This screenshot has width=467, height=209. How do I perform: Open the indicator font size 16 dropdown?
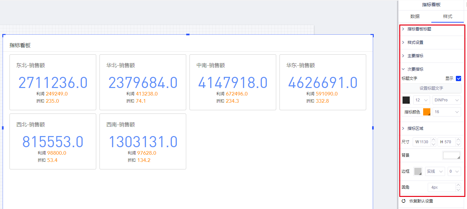click(x=446, y=112)
